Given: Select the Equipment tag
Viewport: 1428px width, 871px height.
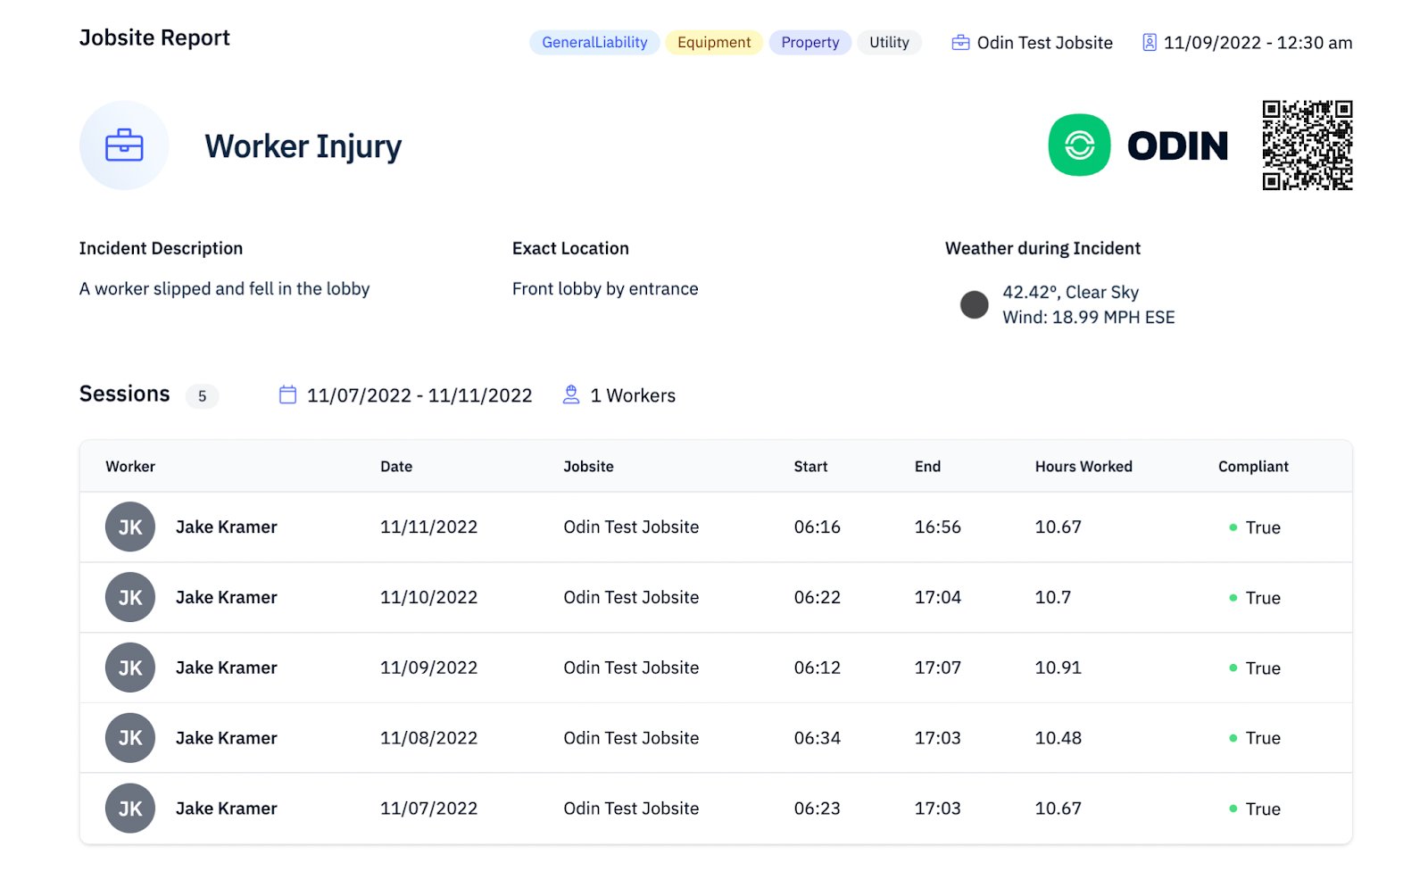Looking at the screenshot, I should [714, 42].
